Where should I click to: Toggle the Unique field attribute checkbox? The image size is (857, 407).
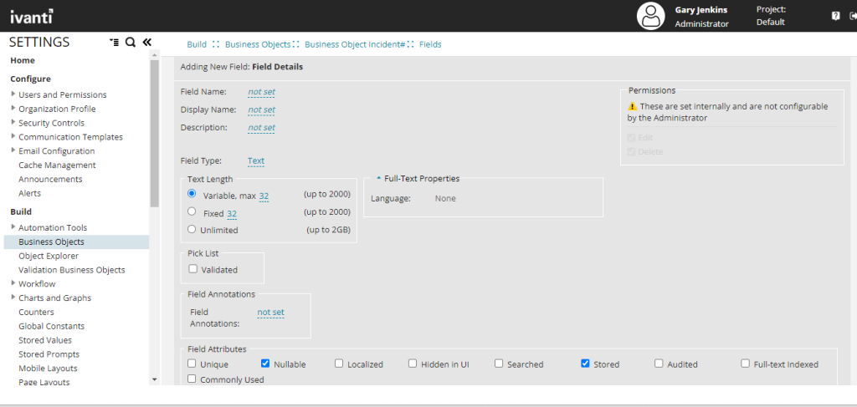(192, 364)
